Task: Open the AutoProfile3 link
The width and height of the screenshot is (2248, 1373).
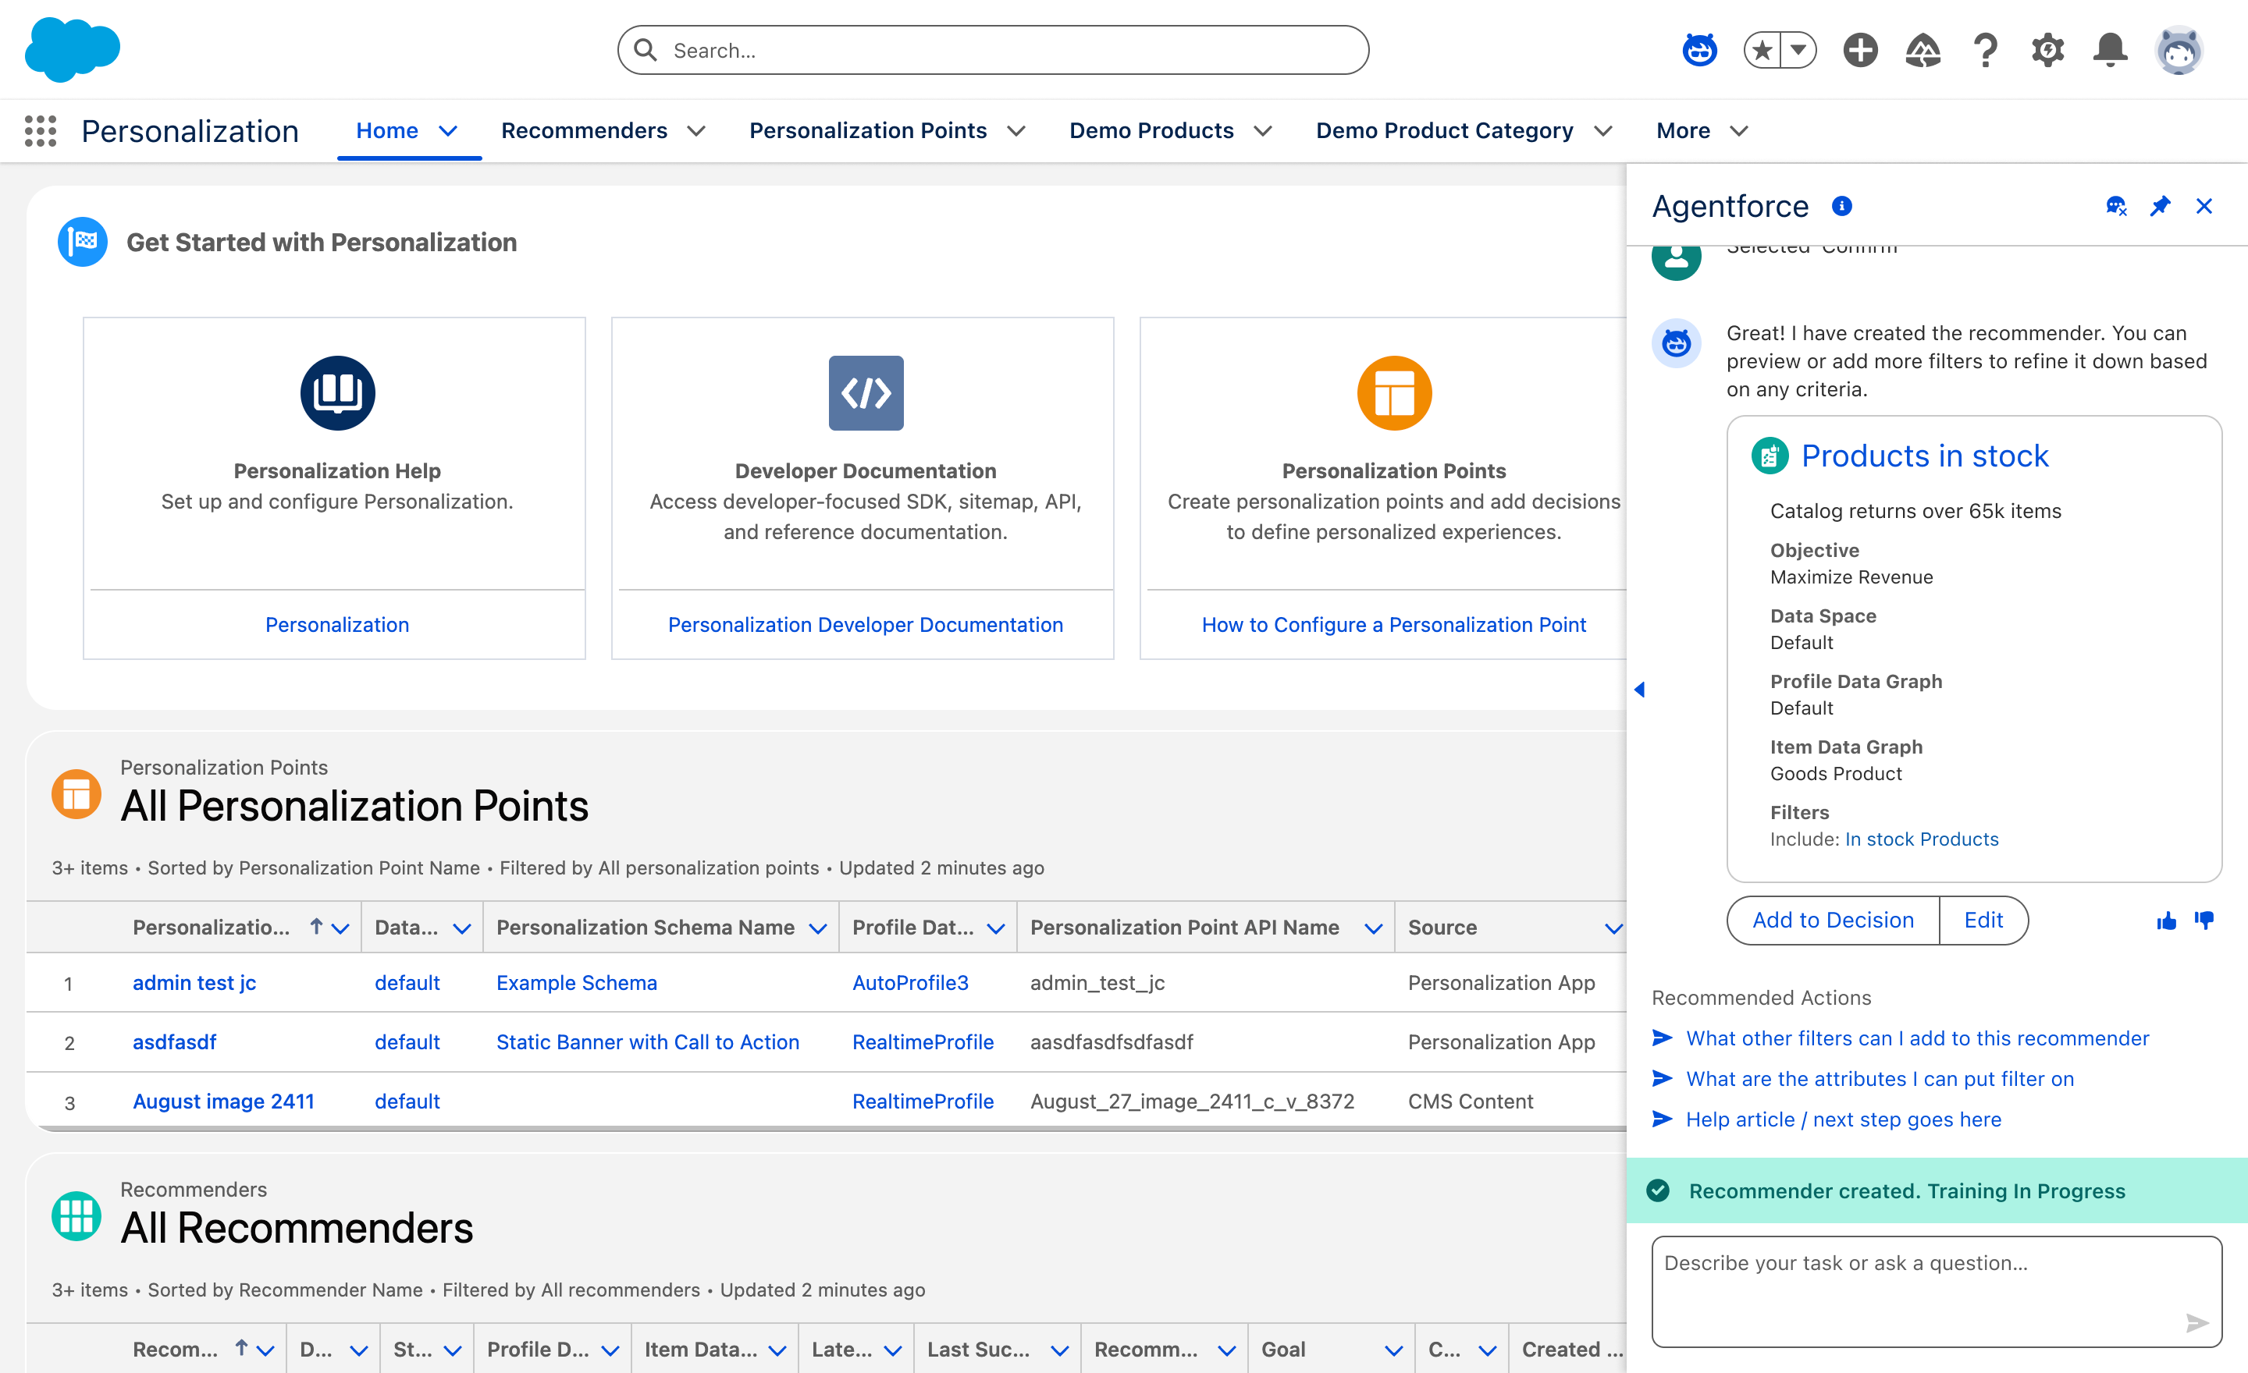Action: coord(910,983)
